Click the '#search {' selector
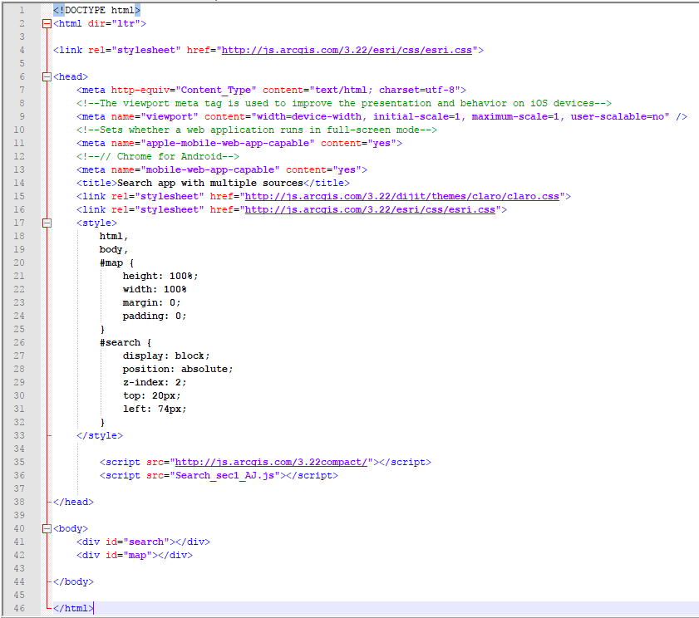The height and width of the screenshot is (618, 699). [126, 342]
